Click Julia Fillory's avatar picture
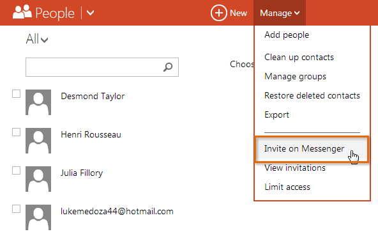This screenshot has width=378, height=243. [38, 179]
